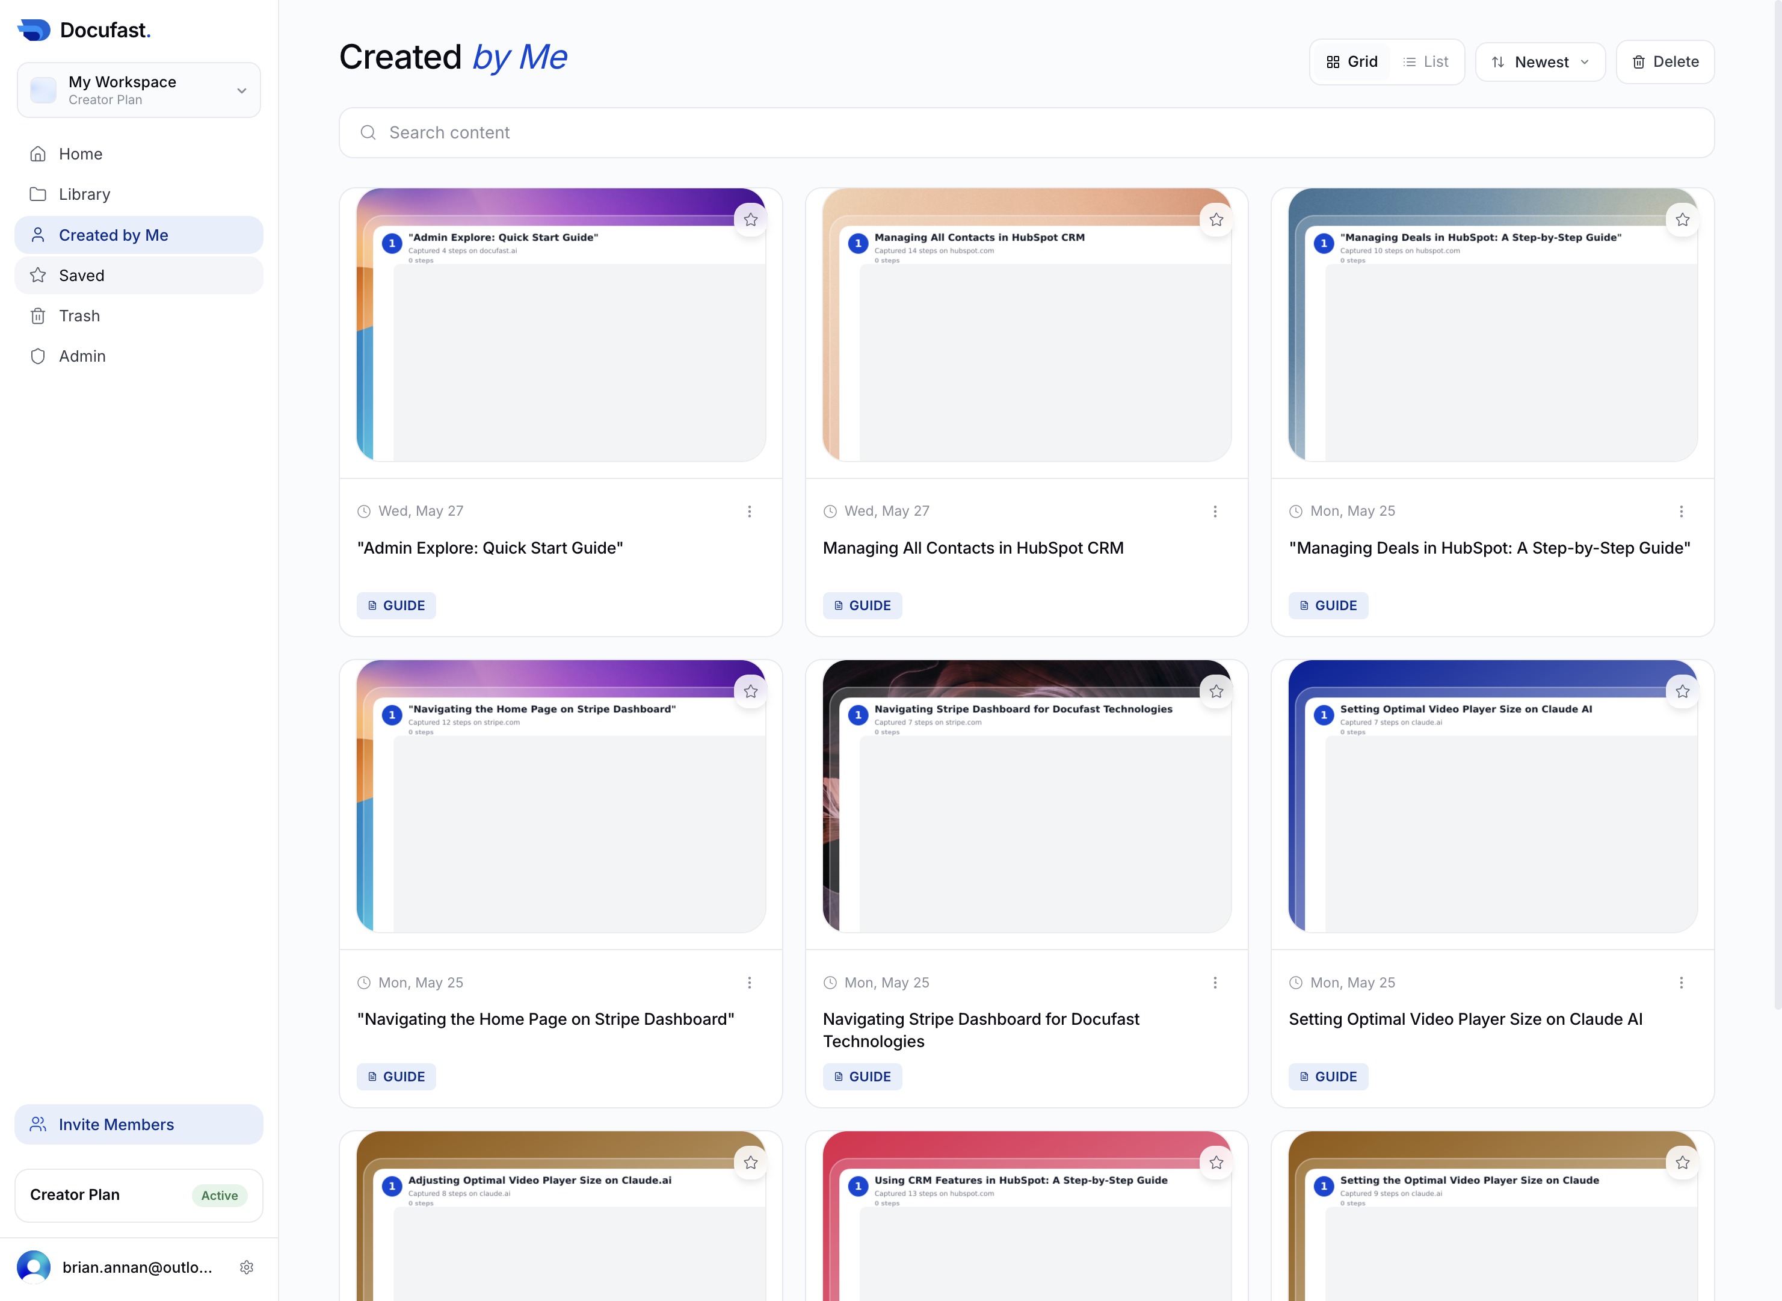Image resolution: width=1782 pixels, height=1301 pixels.
Task: Open "Admin Explore: Quick Start Guide" title link
Action: click(490, 548)
